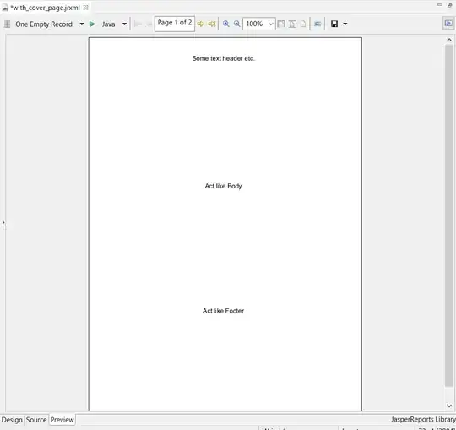The height and width of the screenshot is (430, 456).
Task: Click the scrollbar up arrow
Action: click(449, 40)
